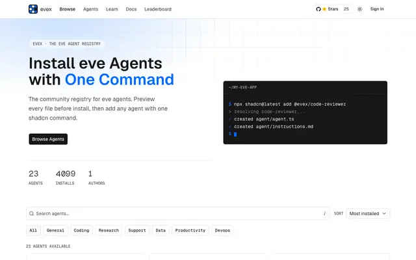Viewport: 416px width, 260px height.
Task: Click the 'npx shadcn@latest add @evex/code-reviewer' command
Action: click(x=290, y=104)
